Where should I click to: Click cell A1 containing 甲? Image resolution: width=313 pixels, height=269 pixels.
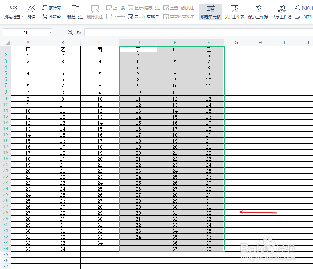click(x=28, y=49)
